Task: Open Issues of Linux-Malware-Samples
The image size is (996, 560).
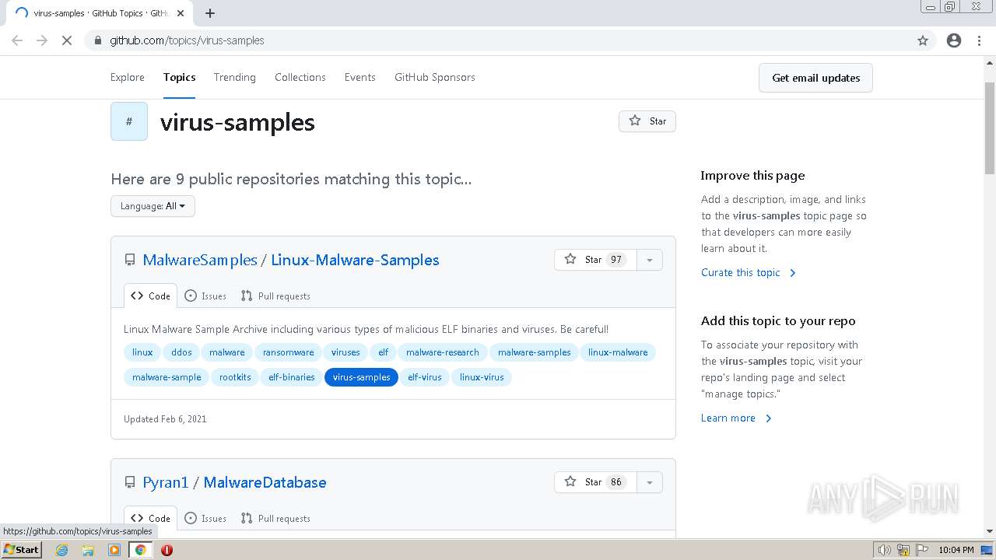Action: [205, 296]
